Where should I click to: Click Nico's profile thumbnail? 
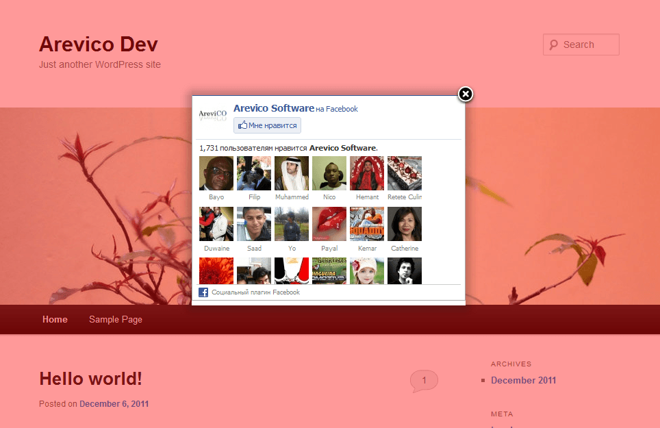[329, 173]
